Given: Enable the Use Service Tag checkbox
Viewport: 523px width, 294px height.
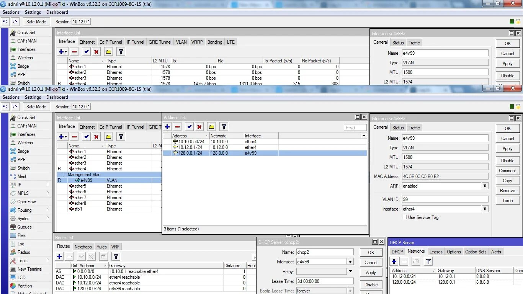Looking at the screenshot, I should click(404, 217).
